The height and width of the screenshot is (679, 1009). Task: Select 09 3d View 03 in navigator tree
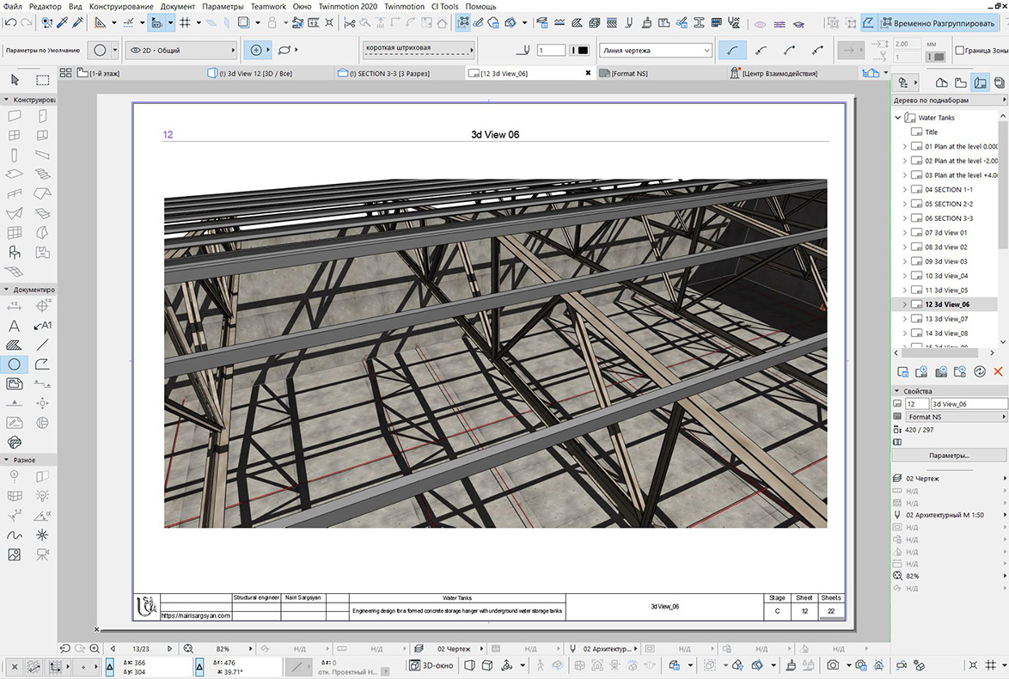tap(946, 262)
